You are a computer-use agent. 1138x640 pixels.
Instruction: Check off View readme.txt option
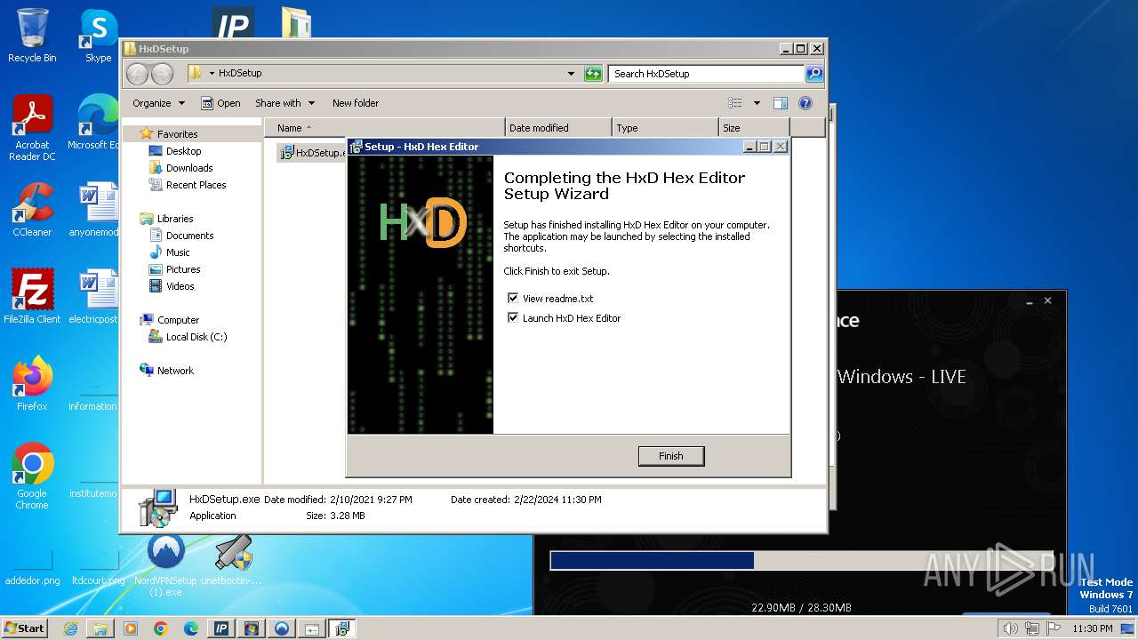(x=513, y=299)
